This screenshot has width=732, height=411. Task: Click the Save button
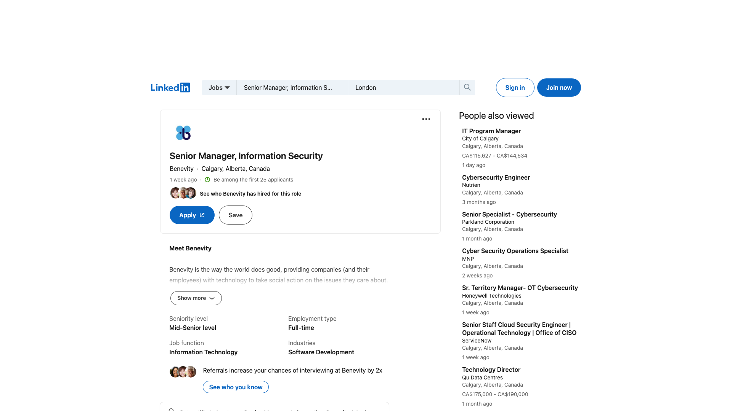pyautogui.click(x=235, y=215)
